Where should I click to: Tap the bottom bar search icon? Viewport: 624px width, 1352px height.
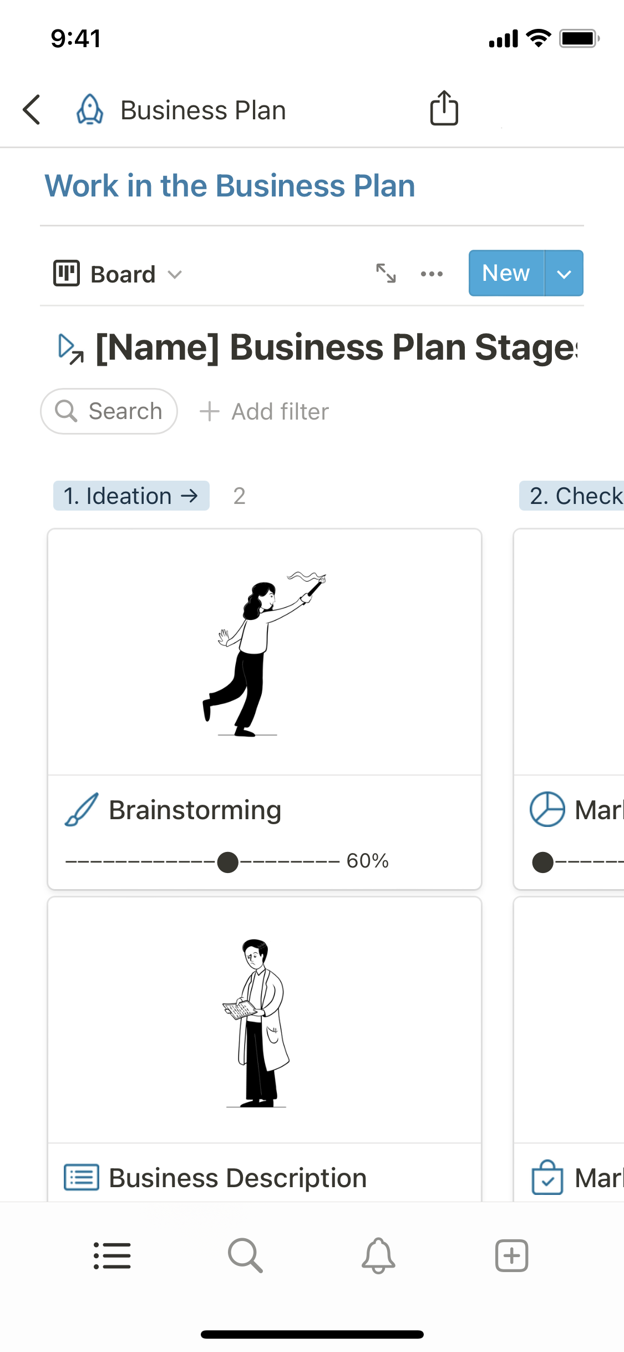click(x=245, y=1255)
